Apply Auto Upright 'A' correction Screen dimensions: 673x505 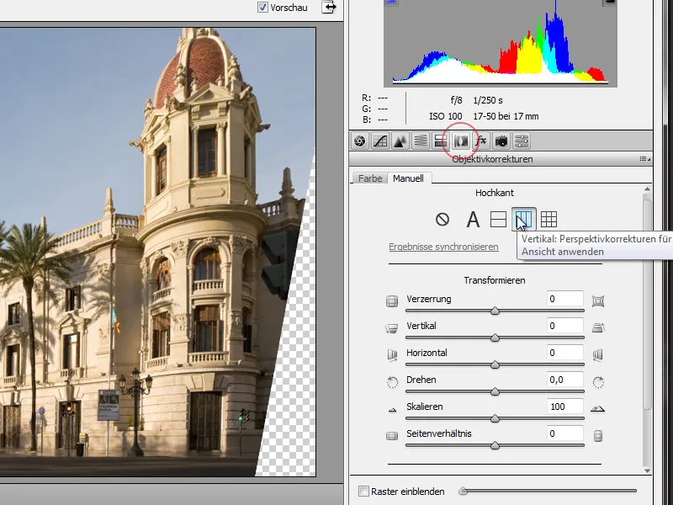(x=473, y=220)
